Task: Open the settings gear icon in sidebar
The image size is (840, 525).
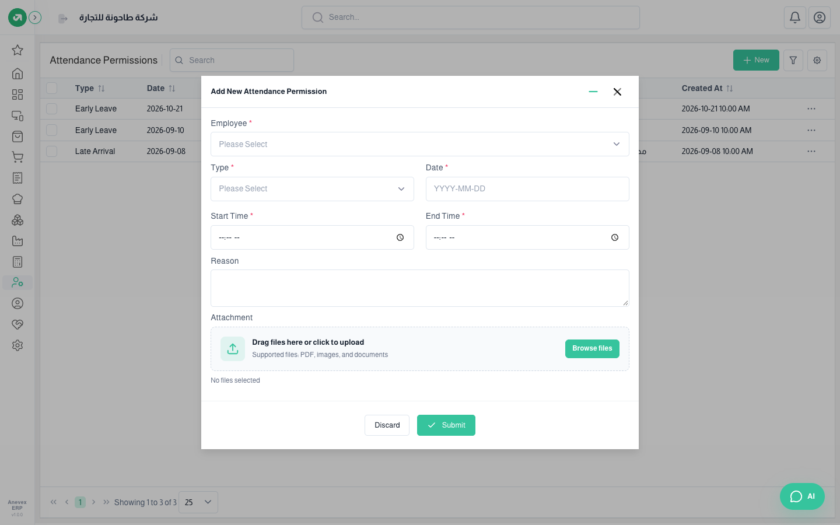Action: pyautogui.click(x=17, y=345)
